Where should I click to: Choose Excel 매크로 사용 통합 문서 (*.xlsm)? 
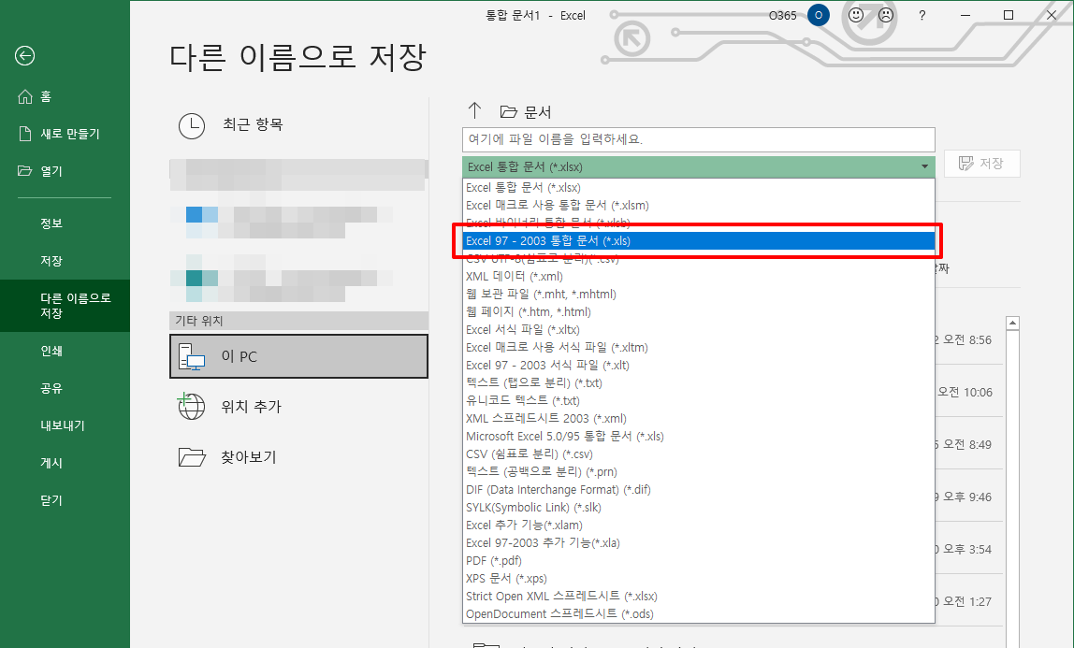point(699,206)
